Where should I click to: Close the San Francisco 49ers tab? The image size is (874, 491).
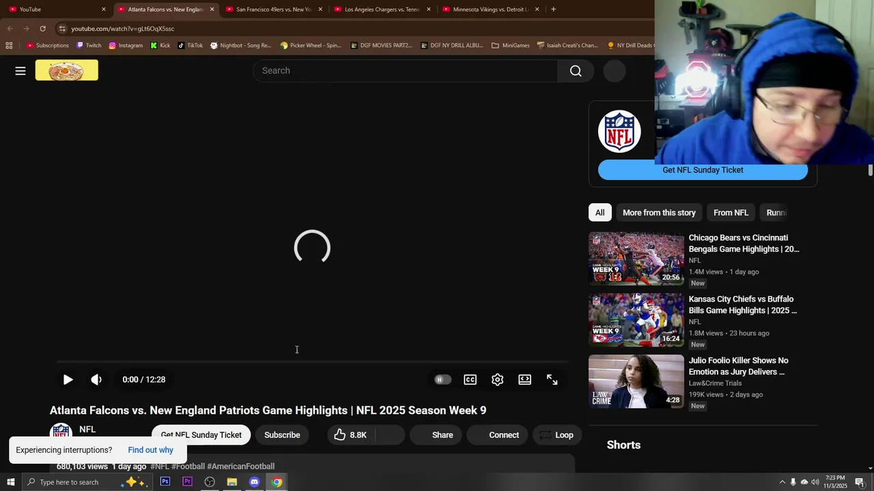[x=320, y=10]
